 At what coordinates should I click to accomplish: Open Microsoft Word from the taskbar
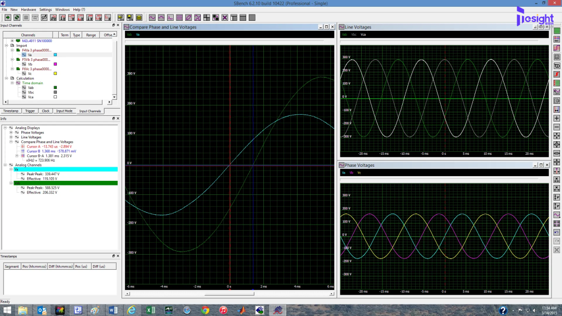pos(113,310)
